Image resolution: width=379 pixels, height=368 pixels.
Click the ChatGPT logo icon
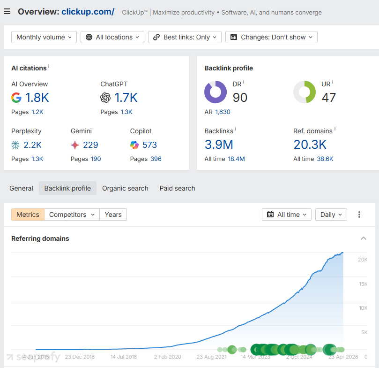click(x=105, y=98)
